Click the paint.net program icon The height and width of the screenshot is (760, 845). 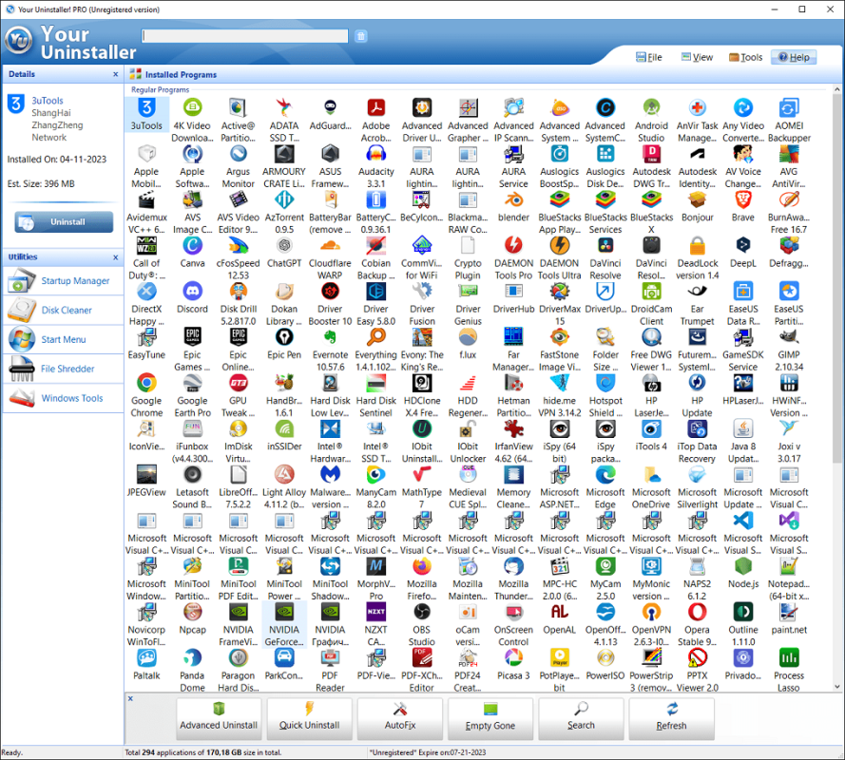click(x=789, y=617)
